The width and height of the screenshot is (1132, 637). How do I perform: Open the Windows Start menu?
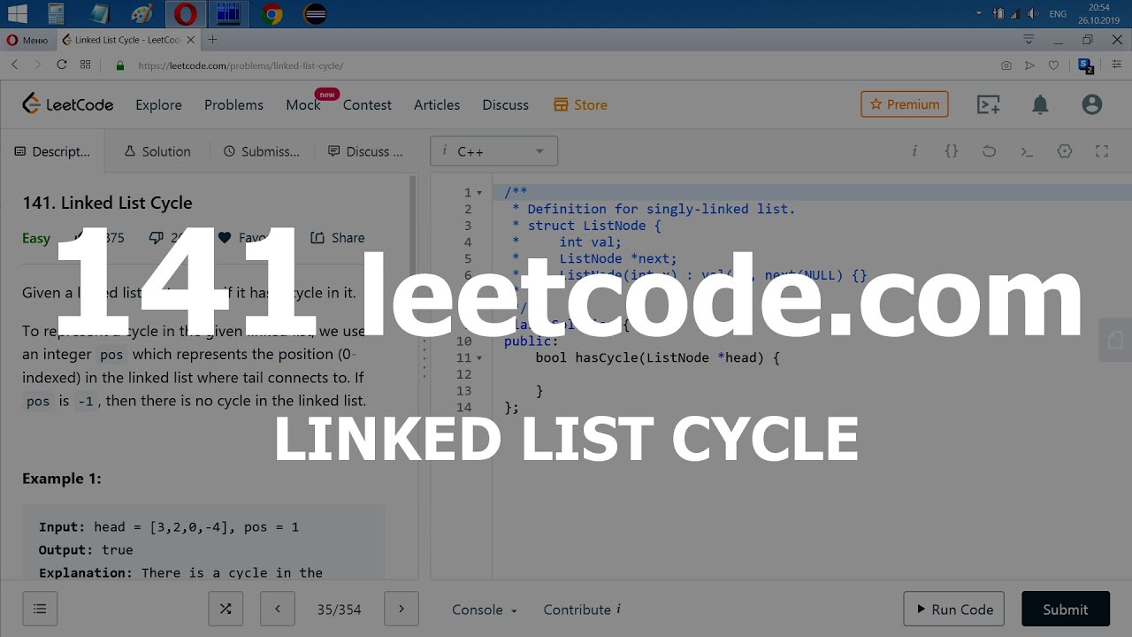17,13
